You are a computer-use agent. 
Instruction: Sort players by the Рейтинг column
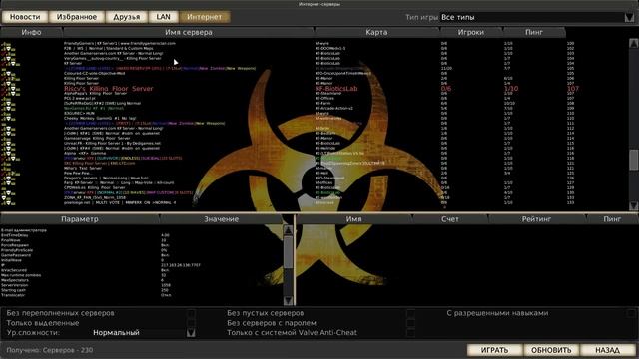pyautogui.click(x=536, y=219)
